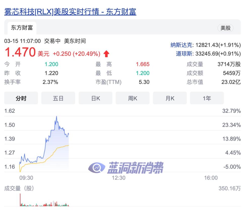Open the 月K monthly chart

[x=170, y=98]
